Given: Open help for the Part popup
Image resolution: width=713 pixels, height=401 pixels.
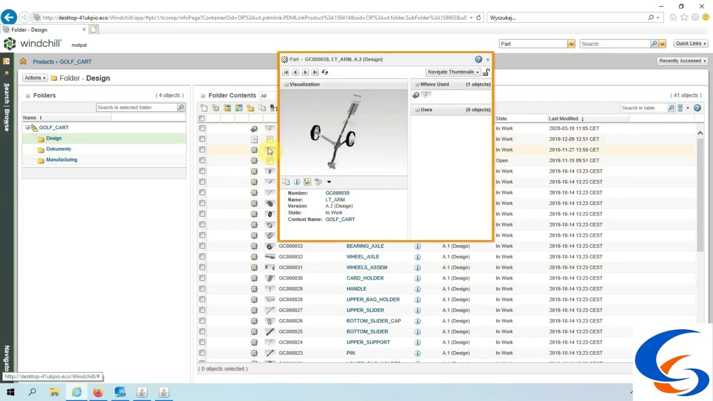Looking at the screenshot, I should [478, 59].
